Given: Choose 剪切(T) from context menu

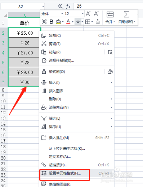Looking at the screenshot, I should tap(77, 44).
